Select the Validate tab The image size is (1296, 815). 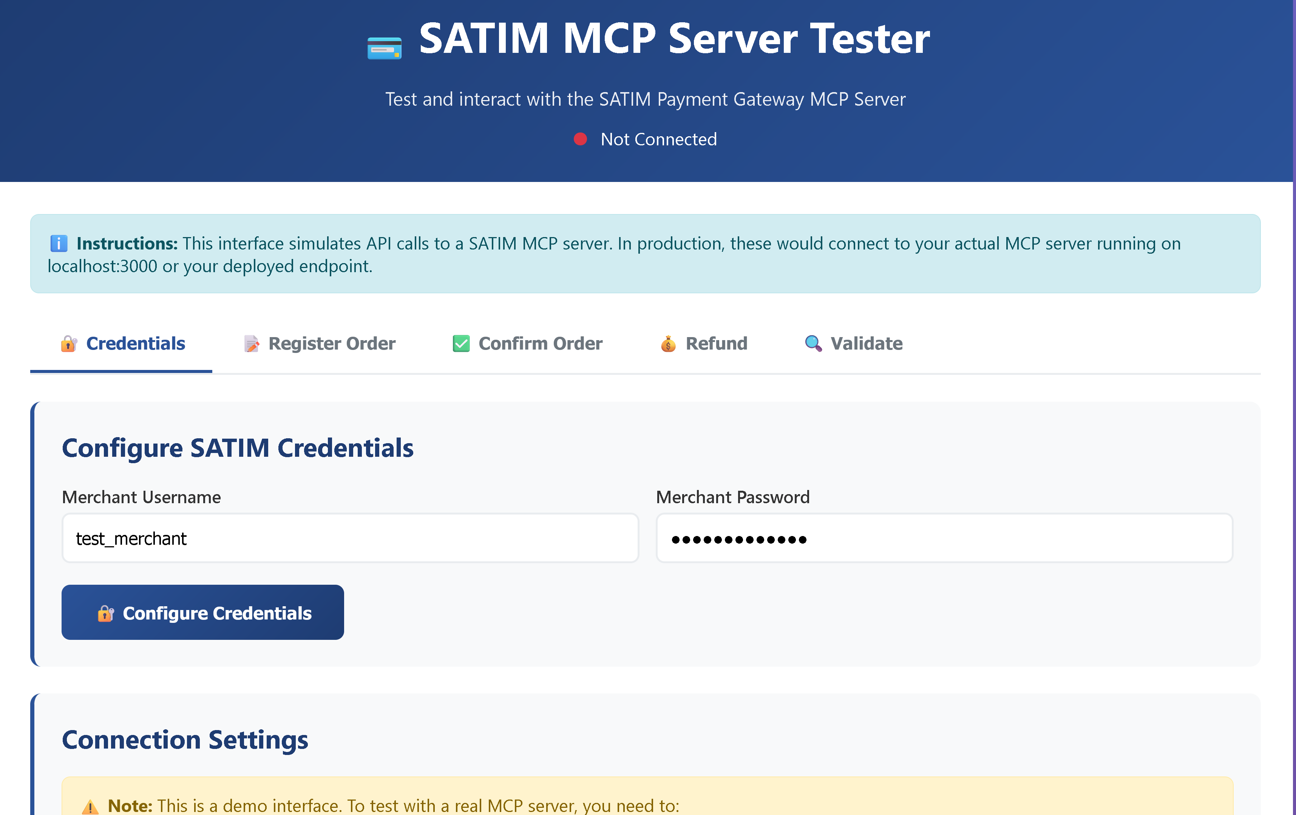(866, 343)
